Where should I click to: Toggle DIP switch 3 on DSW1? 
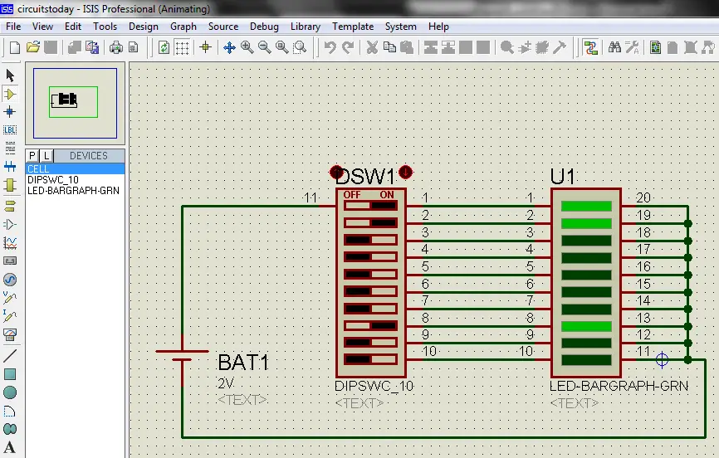[x=370, y=240]
